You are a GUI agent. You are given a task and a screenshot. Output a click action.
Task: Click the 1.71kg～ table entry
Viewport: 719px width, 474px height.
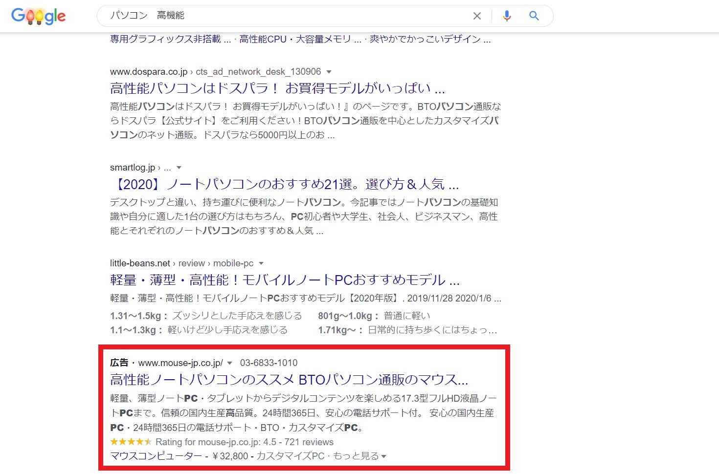pyautogui.click(x=407, y=330)
